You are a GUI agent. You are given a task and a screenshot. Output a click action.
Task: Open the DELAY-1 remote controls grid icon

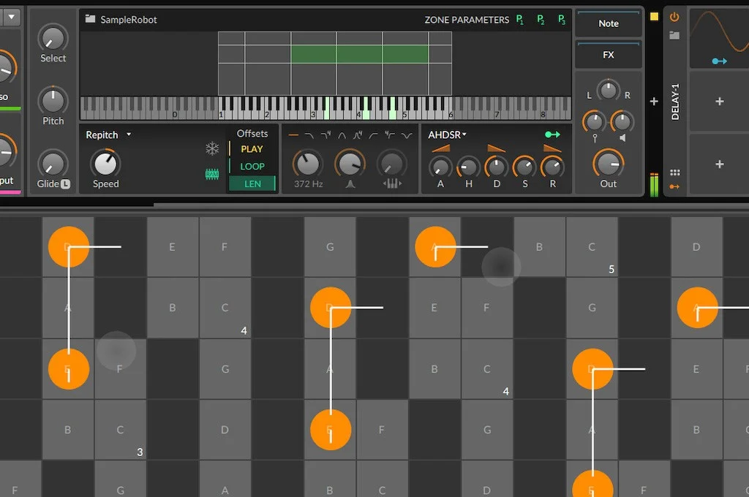(x=674, y=172)
